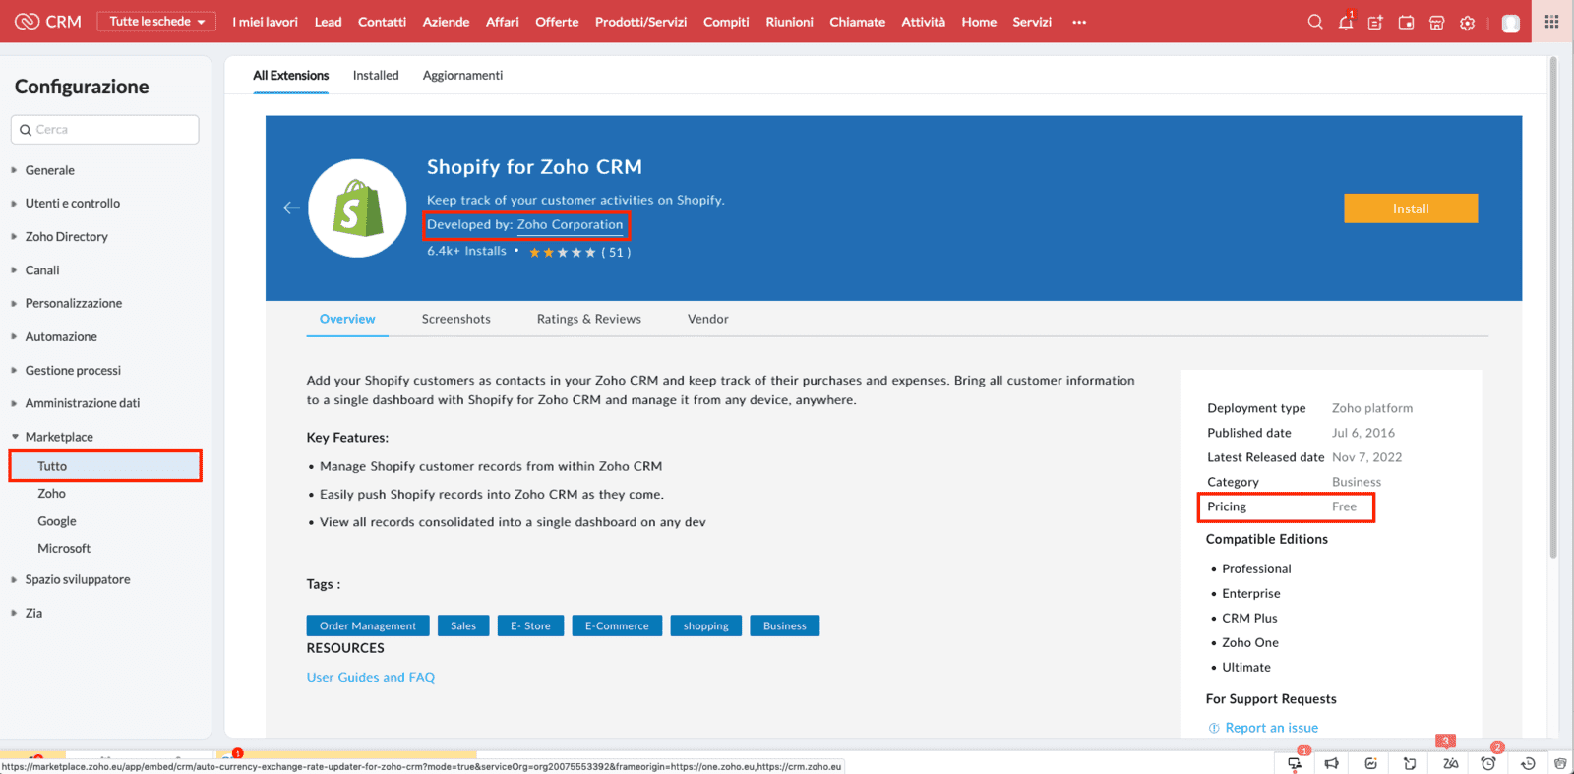Open the Vendor tab
1574x774 pixels.
click(708, 319)
